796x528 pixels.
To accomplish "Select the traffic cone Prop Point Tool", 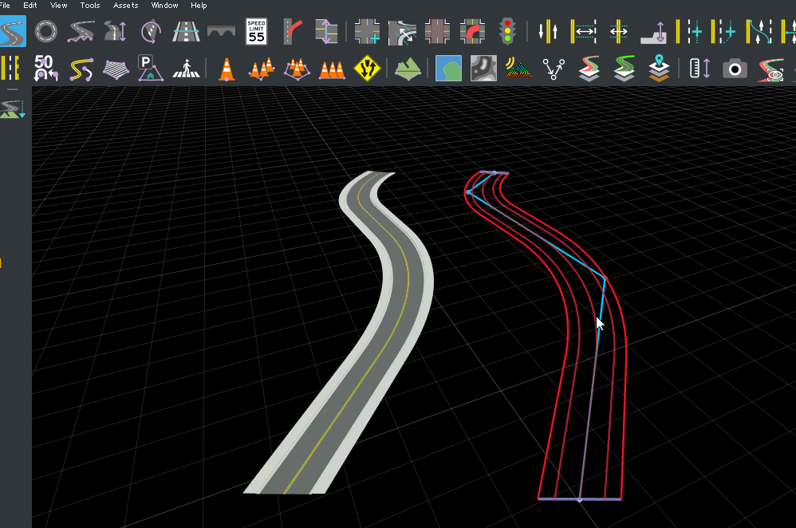I will coord(225,68).
